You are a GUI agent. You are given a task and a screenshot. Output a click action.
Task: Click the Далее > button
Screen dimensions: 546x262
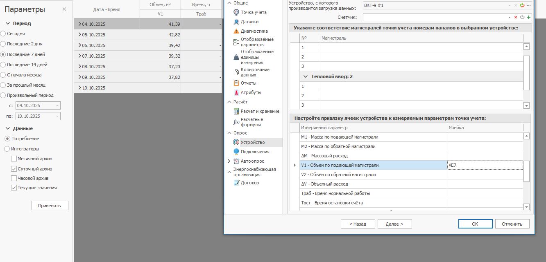tap(394, 224)
